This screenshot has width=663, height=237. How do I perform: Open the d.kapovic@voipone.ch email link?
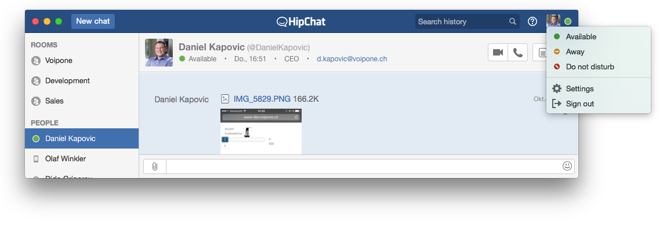pos(352,59)
